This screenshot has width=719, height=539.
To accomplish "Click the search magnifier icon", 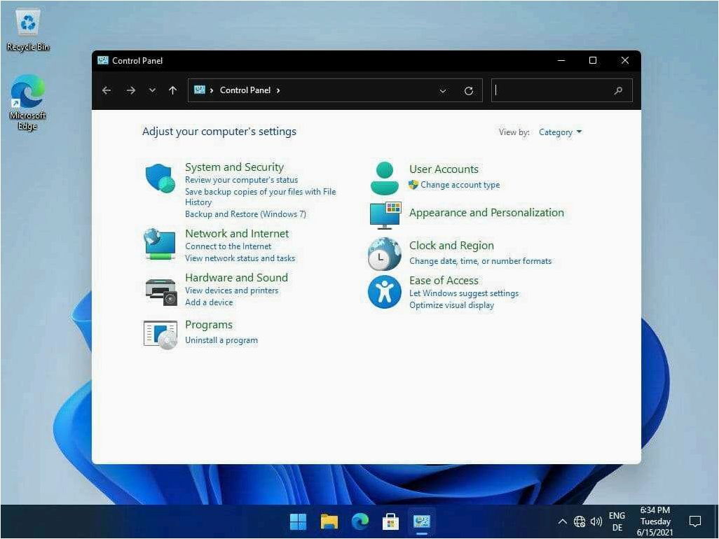I will [618, 91].
